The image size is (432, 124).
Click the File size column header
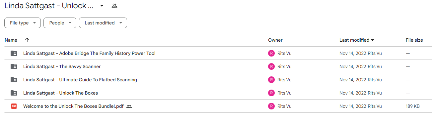point(414,40)
